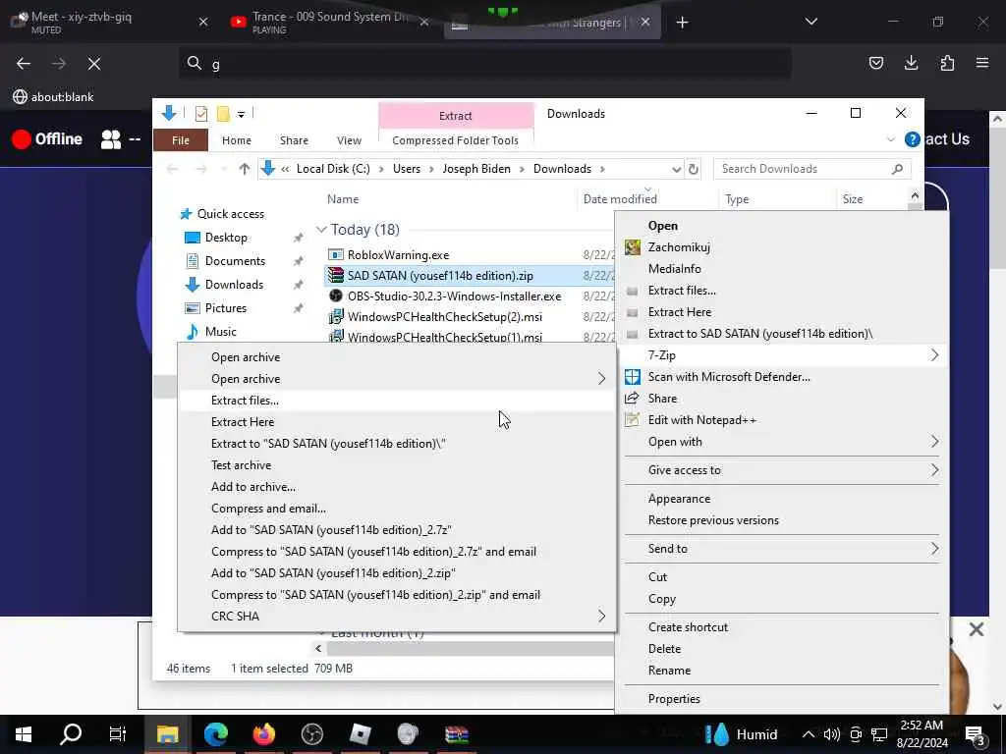The image size is (1006, 754).
Task: Open the Firefox hamburger application menu
Action: (981, 63)
